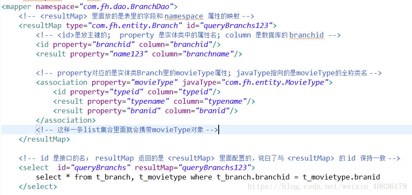Click the closing </select> tag
The height and width of the screenshot is (195, 412).
[38, 186]
